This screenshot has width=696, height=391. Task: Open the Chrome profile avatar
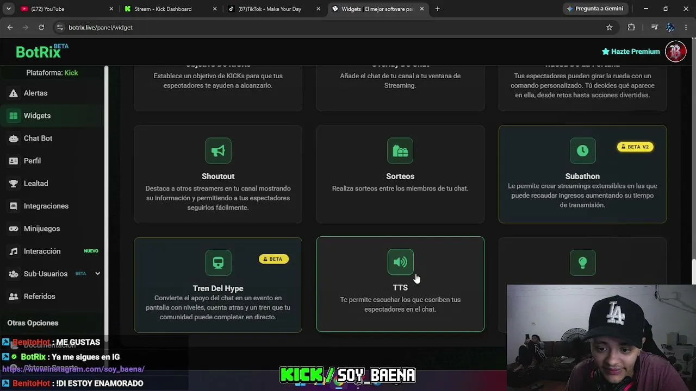click(x=670, y=27)
